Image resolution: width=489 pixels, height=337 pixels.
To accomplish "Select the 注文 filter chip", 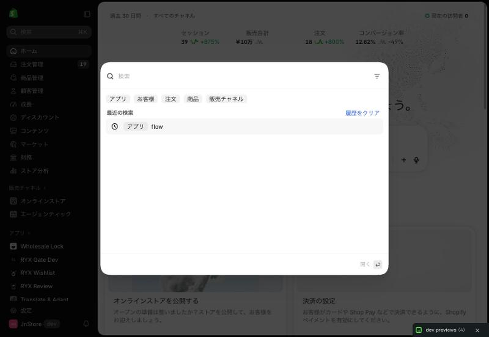I will tap(171, 99).
